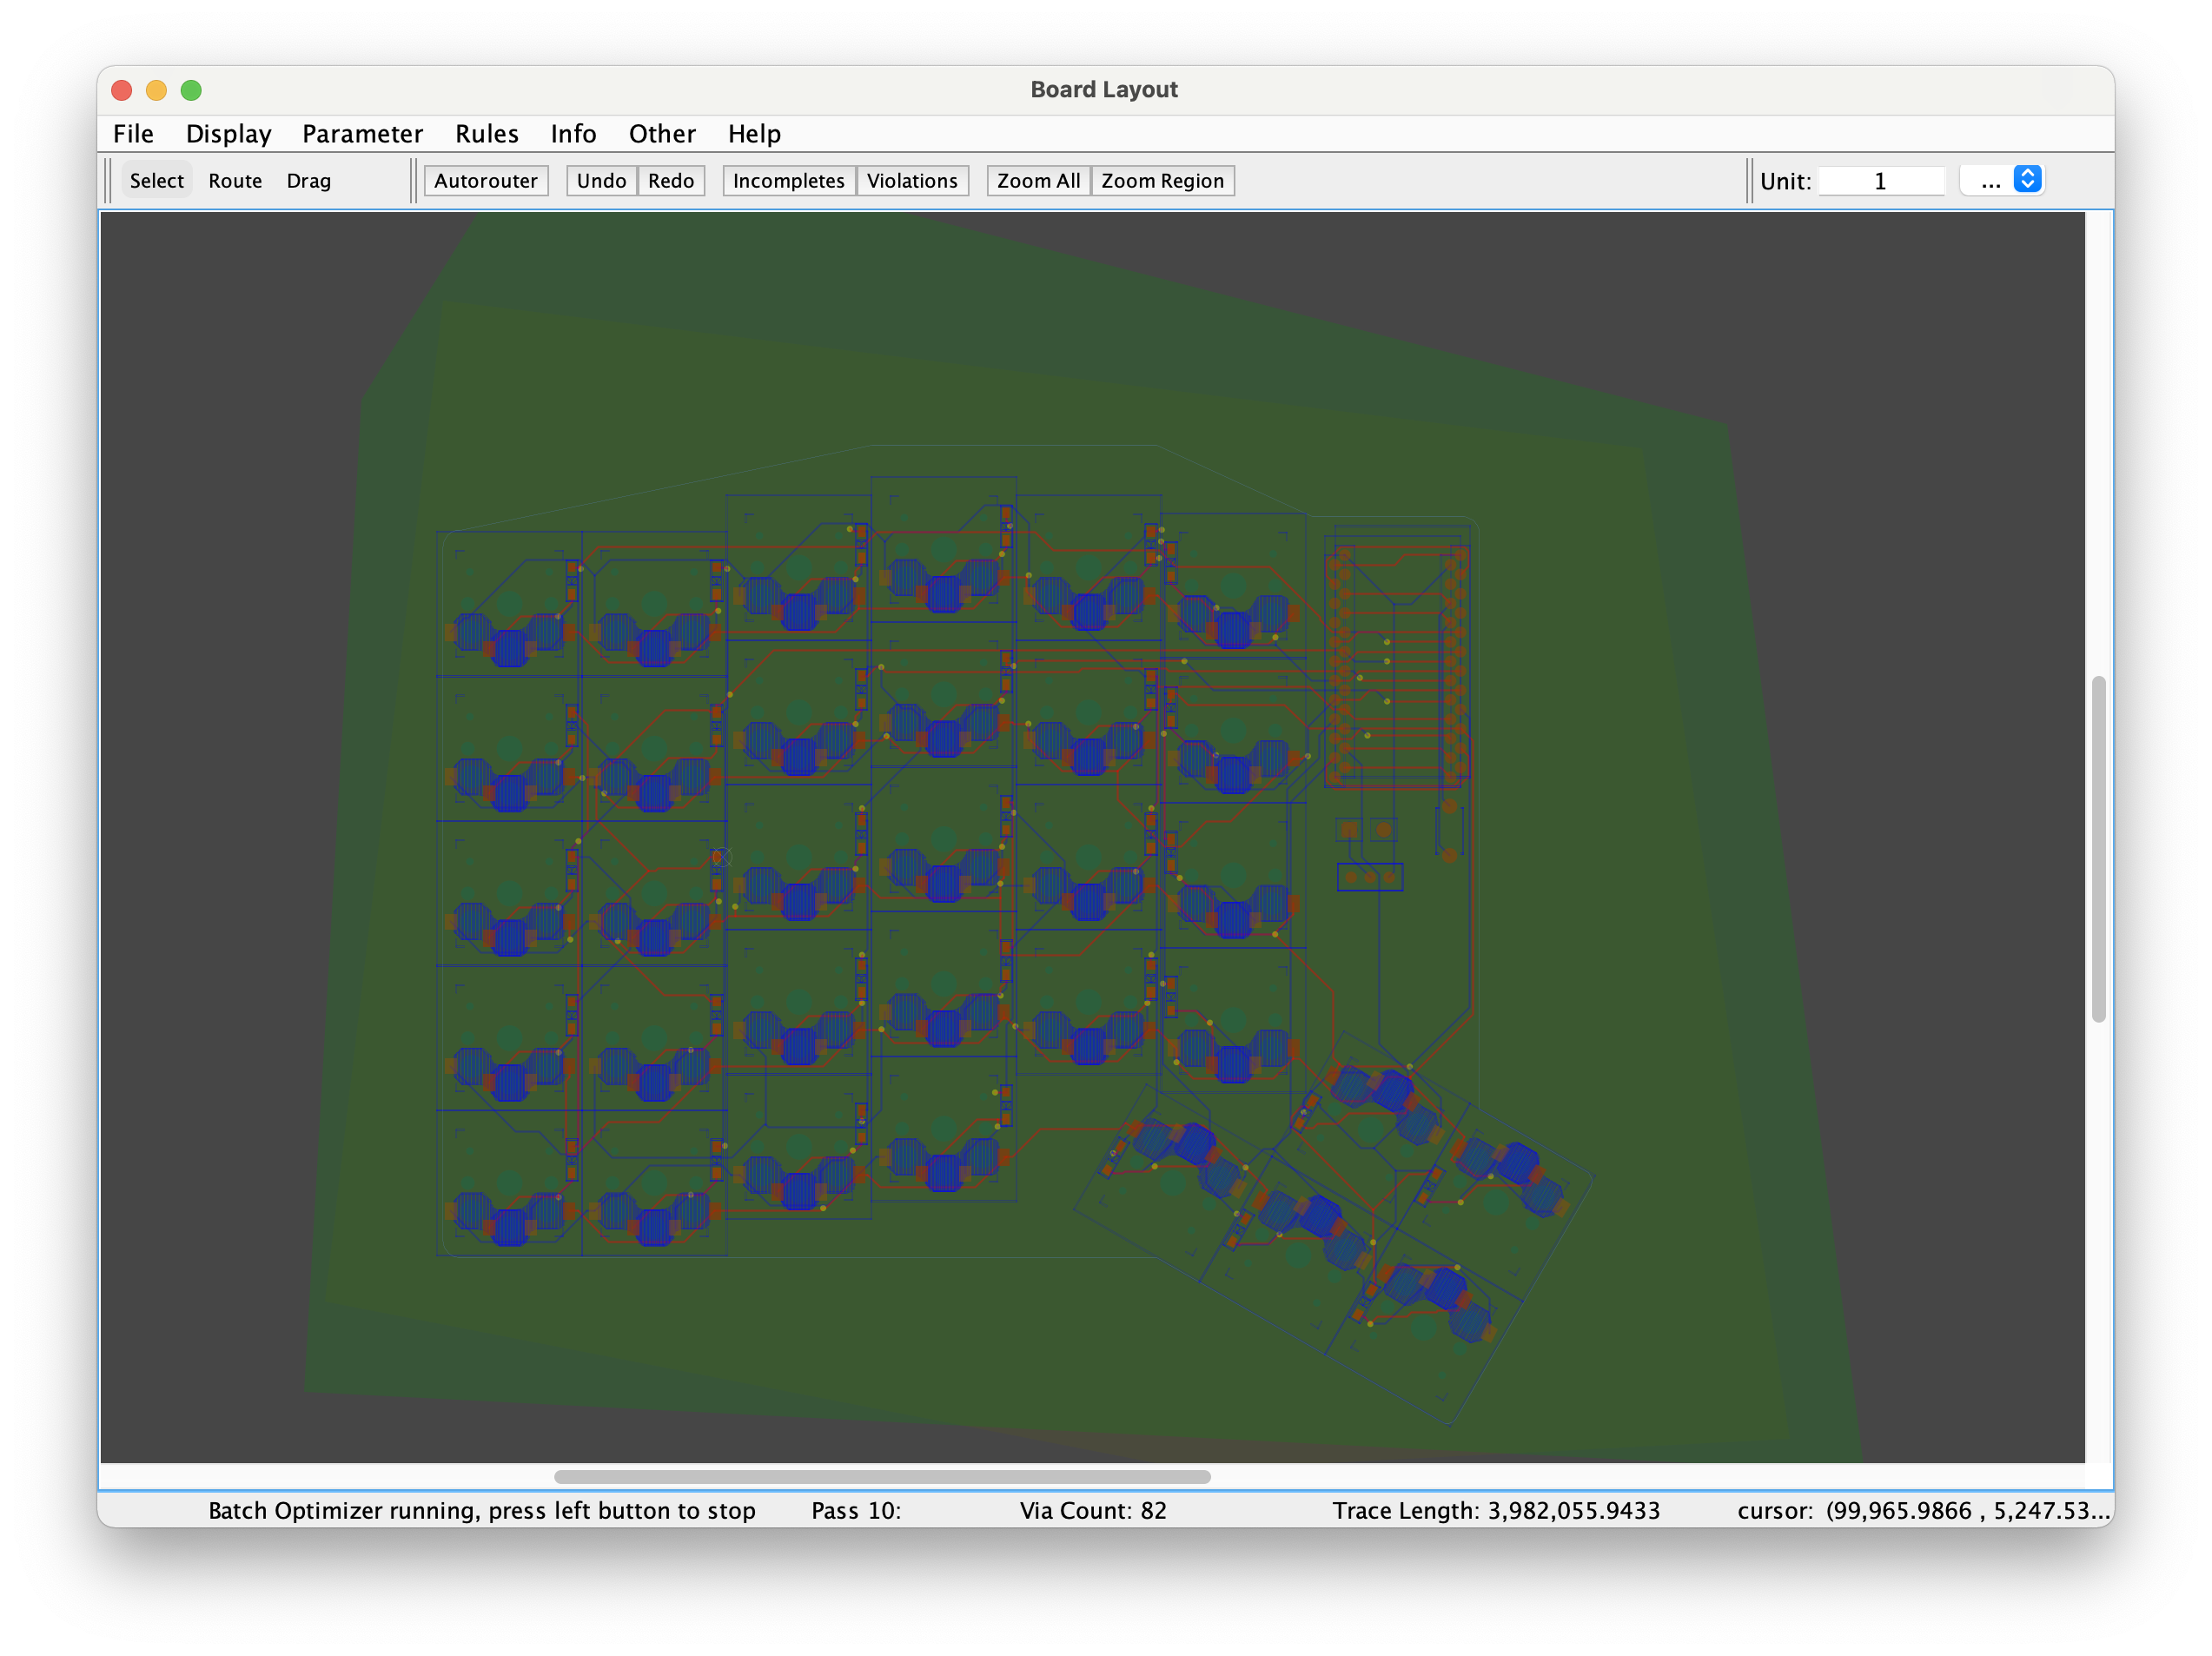This screenshot has height=1656, width=2212.
Task: Click the Unit value field
Action: click(x=1880, y=181)
